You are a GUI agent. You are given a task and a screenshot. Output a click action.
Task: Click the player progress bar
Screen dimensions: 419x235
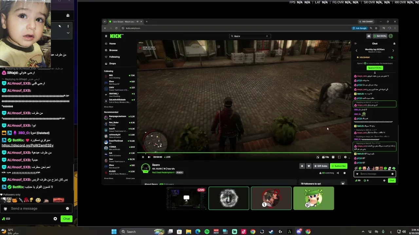click(244, 153)
